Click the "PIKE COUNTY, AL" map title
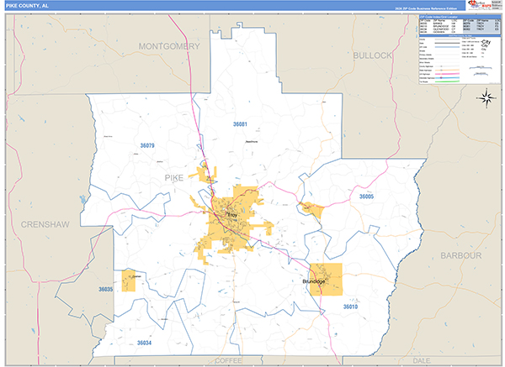505x367 pixels. (27, 6)
